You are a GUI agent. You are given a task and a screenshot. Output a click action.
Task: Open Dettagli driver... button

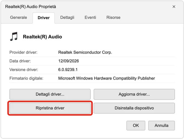tap(50, 94)
